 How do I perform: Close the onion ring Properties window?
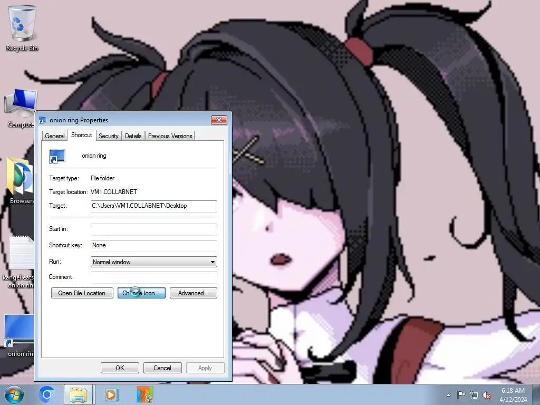tap(219, 120)
